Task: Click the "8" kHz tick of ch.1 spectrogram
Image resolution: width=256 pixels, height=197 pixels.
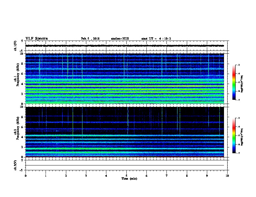Action: click(23, 64)
